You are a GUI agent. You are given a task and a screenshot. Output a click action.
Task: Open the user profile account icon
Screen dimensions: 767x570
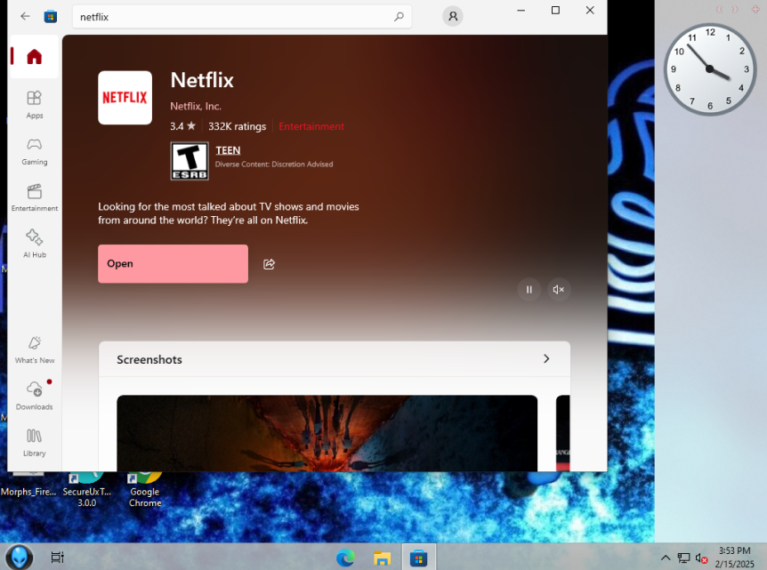(x=453, y=16)
